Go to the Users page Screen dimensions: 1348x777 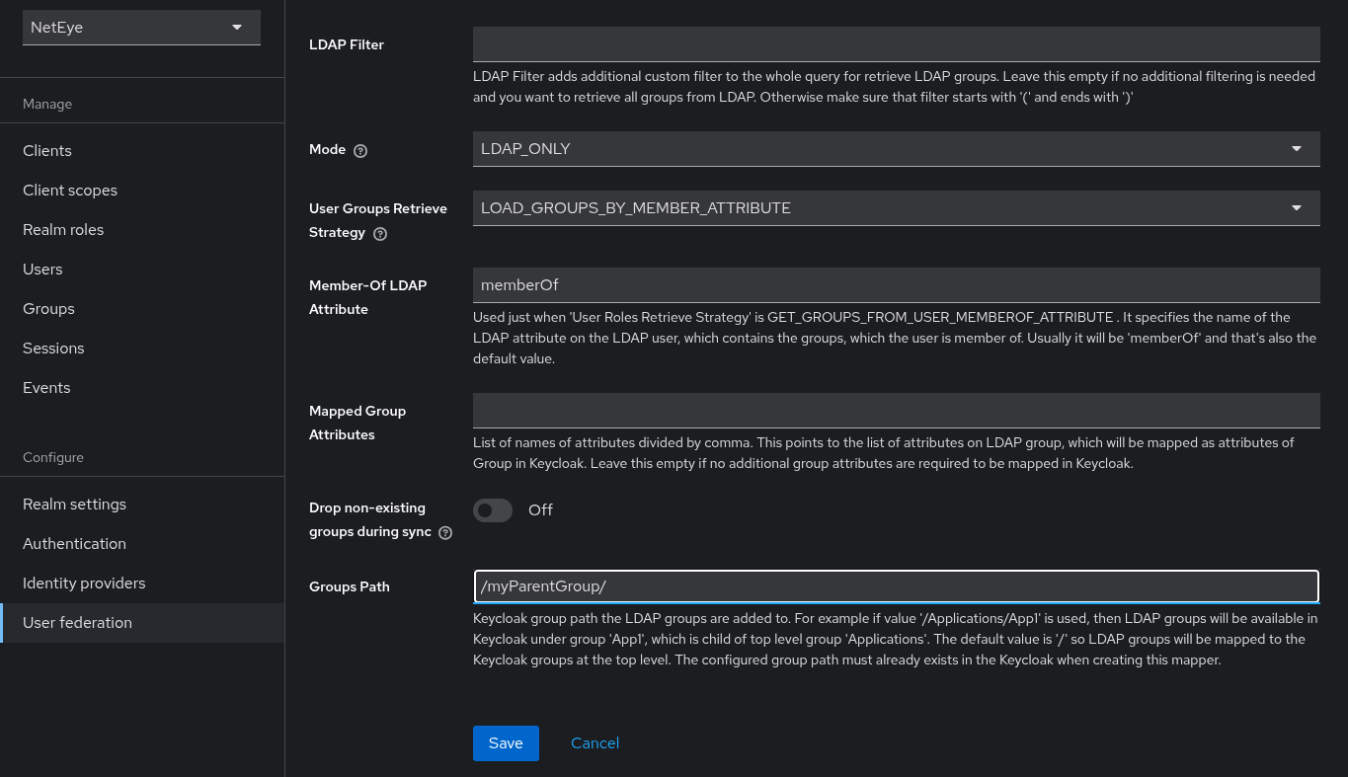(x=42, y=269)
